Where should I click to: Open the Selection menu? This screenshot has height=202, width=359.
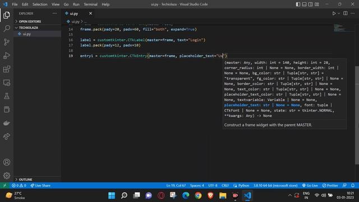click(40, 4)
